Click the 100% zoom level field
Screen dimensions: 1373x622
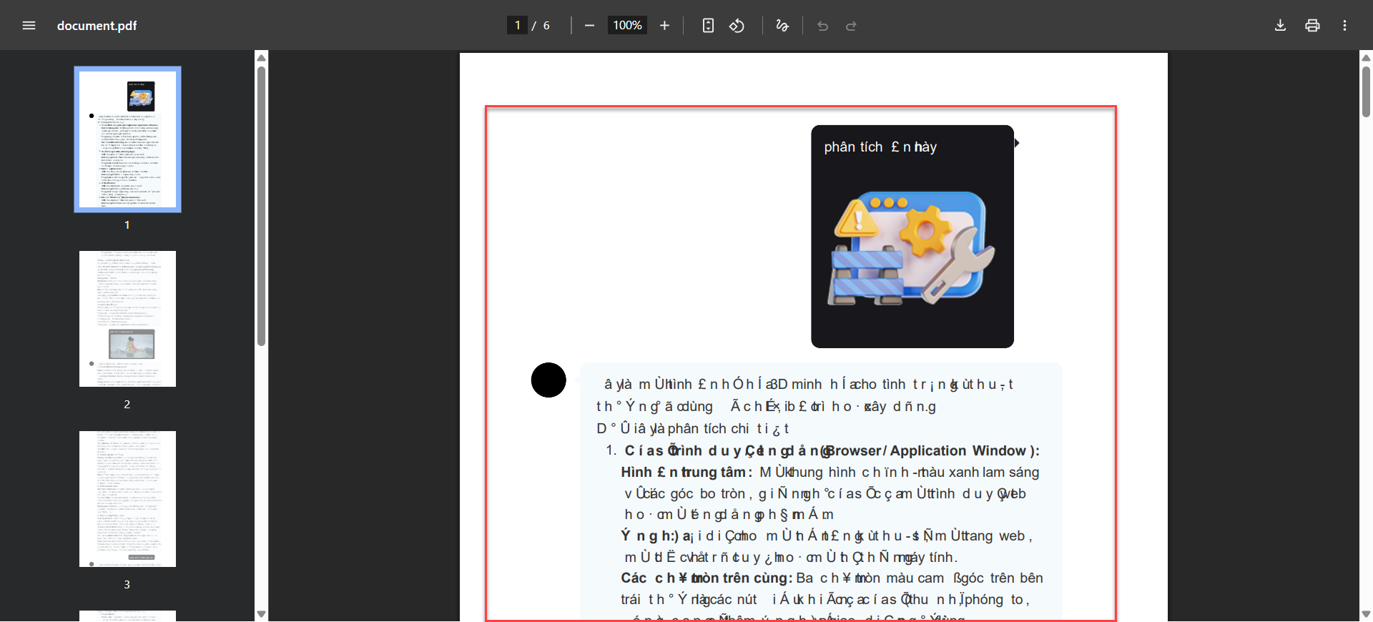627,26
